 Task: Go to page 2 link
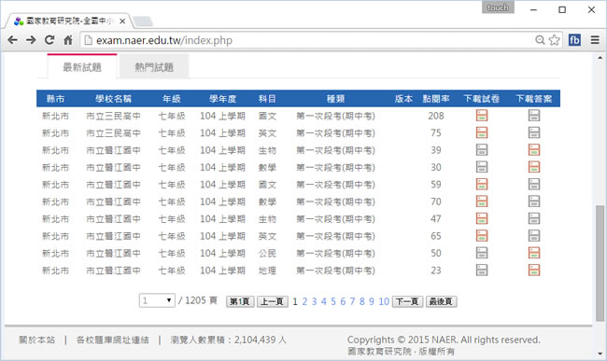tap(304, 301)
